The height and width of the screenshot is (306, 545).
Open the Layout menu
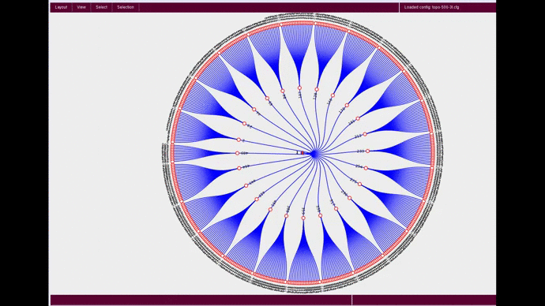pyautogui.click(x=61, y=7)
